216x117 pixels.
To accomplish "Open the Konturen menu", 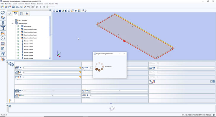I will click(21, 4).
